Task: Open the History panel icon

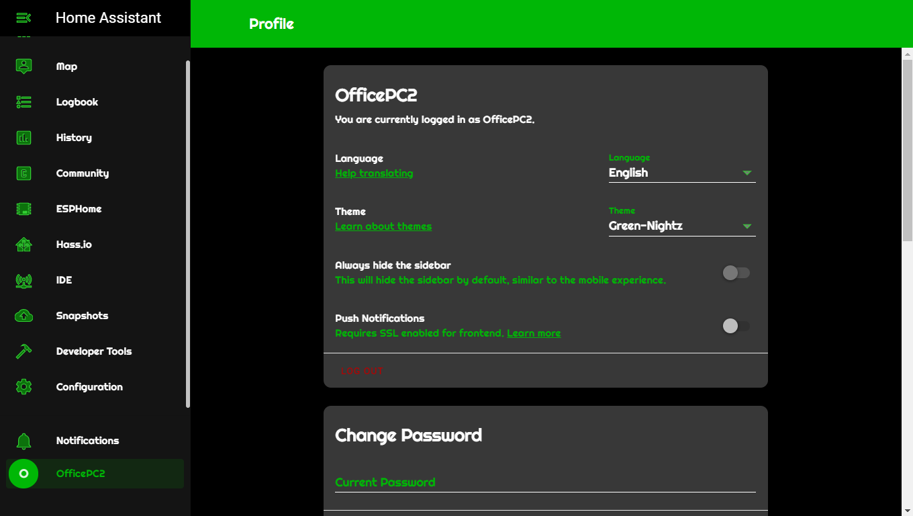Action: pos(23,137)
